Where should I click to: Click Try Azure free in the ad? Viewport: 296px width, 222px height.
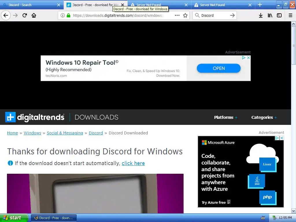tap(216, 202)
